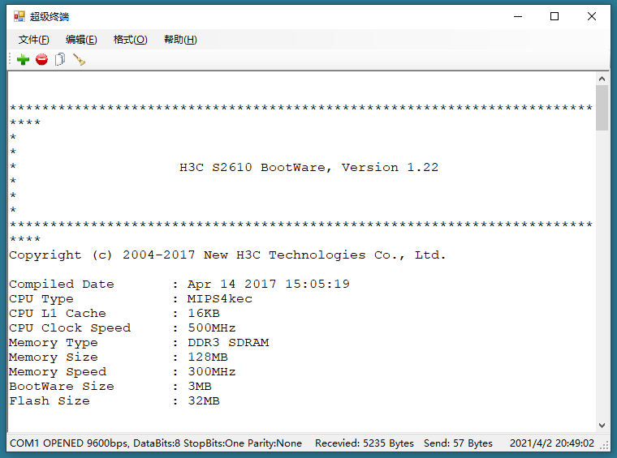
Task: Click the copy pages toolbar icon
Action: pyautogui.click(x=60, y=60)
